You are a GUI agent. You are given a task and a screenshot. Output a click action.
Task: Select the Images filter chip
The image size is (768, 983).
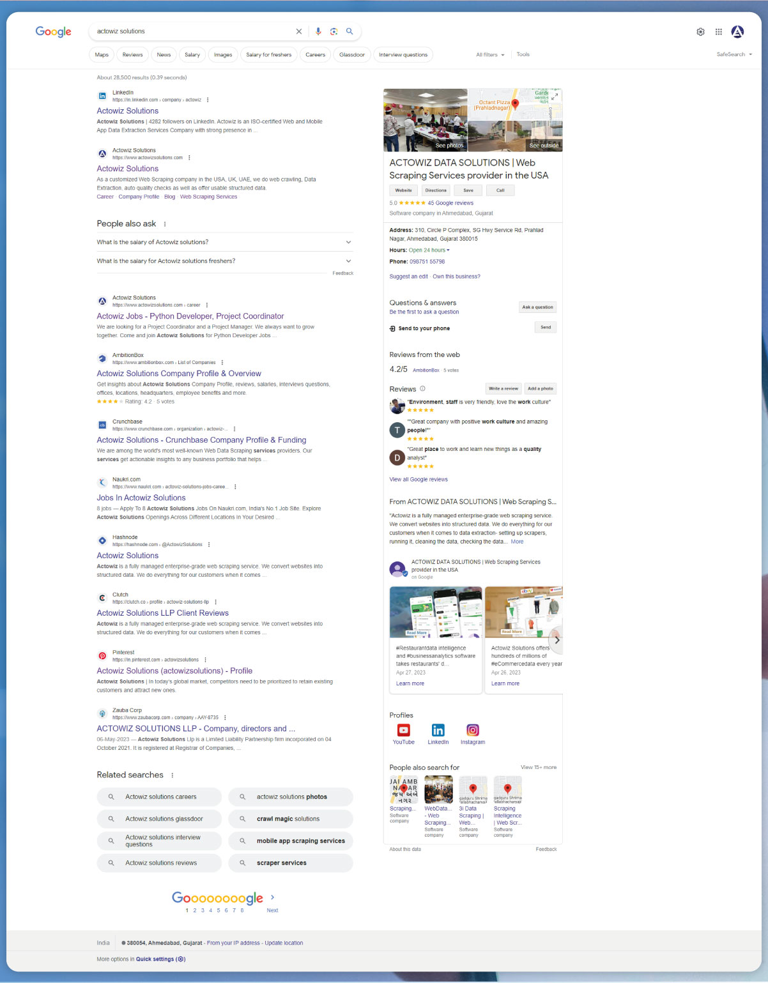point(223,55)
